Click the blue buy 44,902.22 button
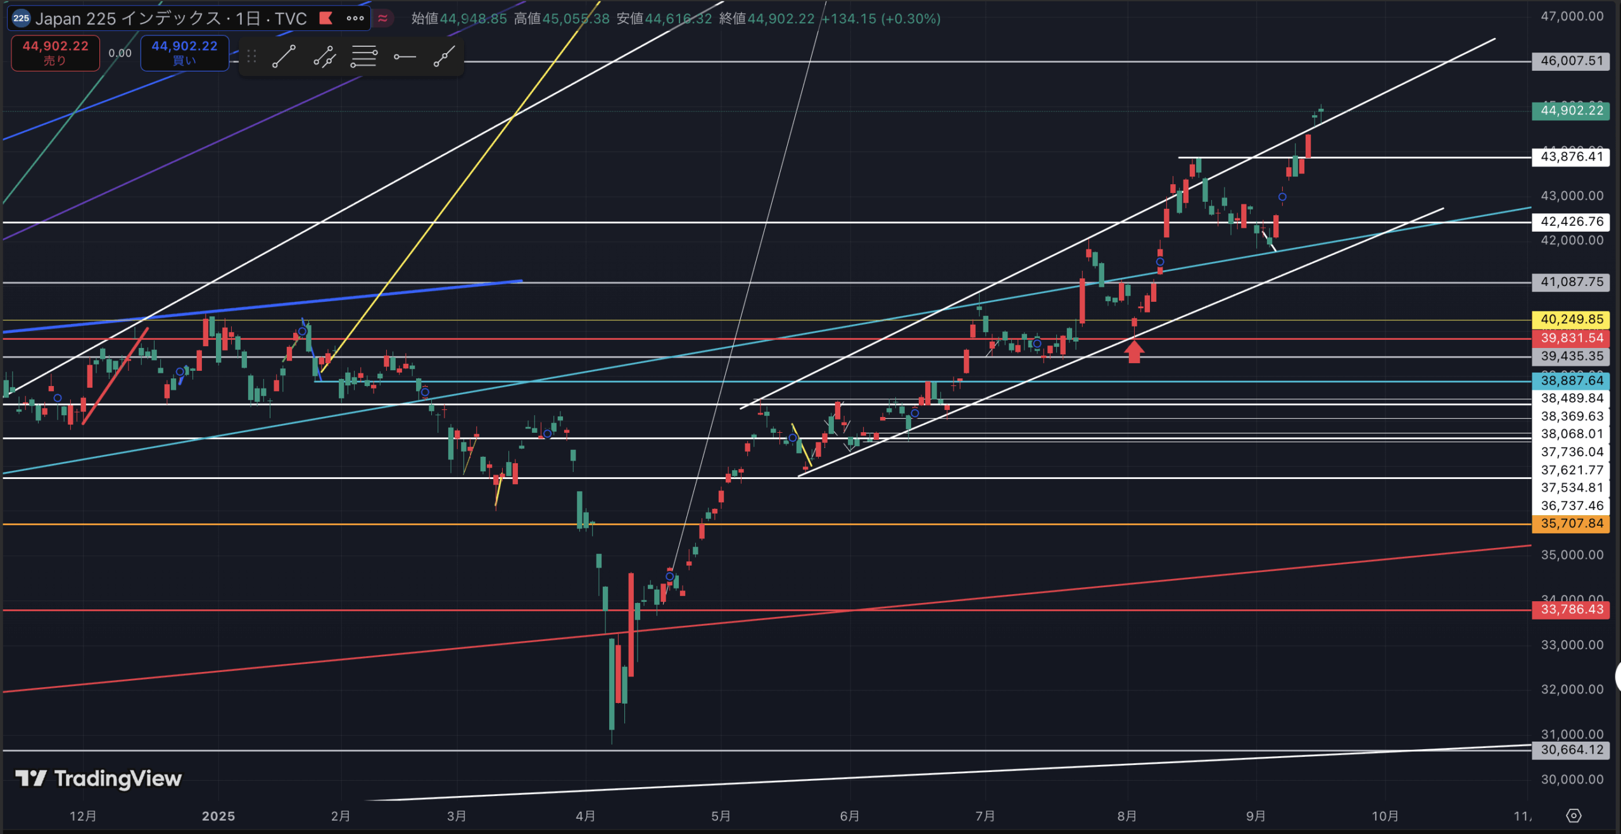Image resolution: width=1621 pixels, height=834 pixels. point(184,53)
